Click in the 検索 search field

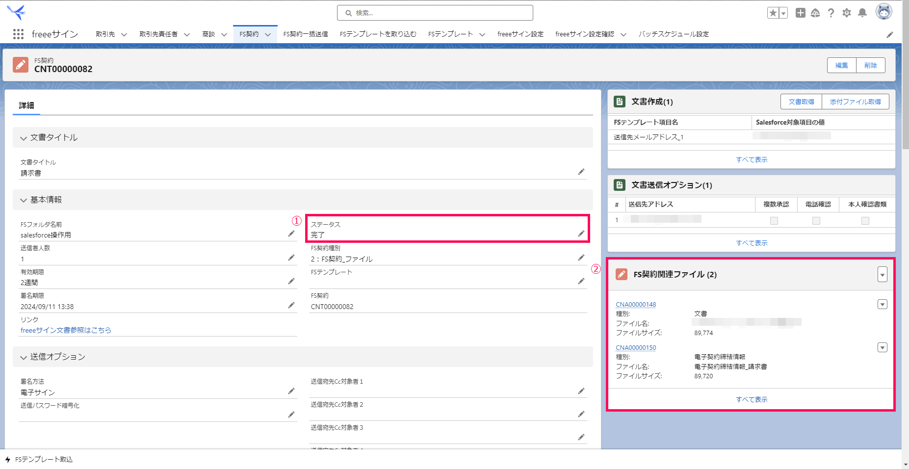pyautogui.click(x=435, y=13)
